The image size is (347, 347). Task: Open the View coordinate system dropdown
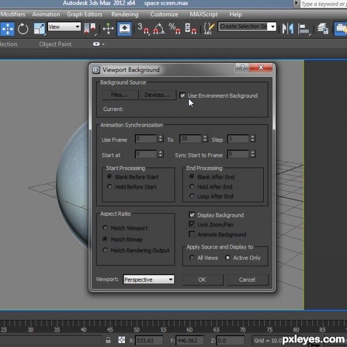tap(64, 27)
